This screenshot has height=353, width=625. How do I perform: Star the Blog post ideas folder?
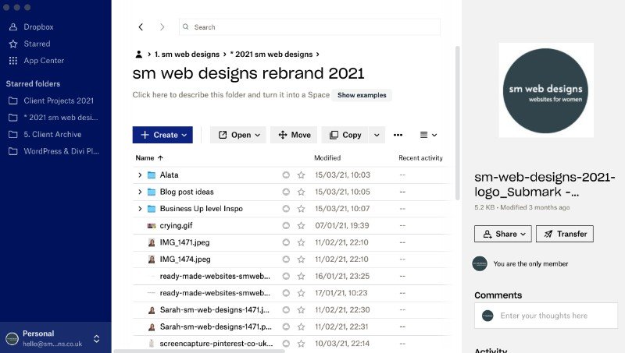tap(301, 192)
